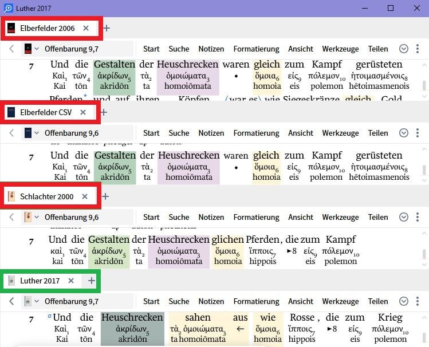
Task: Click Schlachter 2000 panel scrollbar thumb
Action: [x=424, y=254]
